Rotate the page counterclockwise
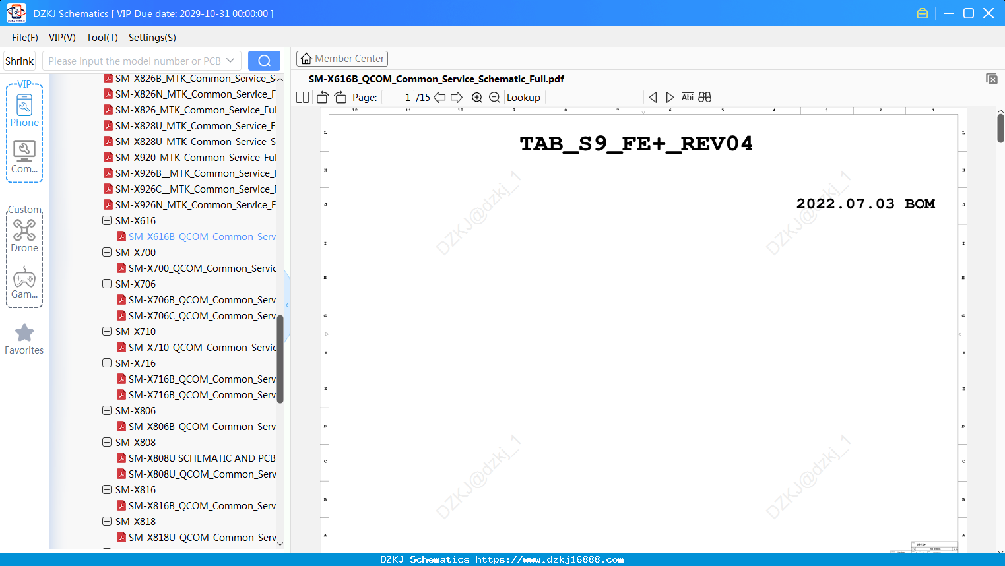Viewport: 1005px width, 566px height. tap(322, 98)
